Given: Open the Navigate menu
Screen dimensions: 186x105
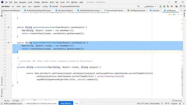Looking at the screenshot, I should point(23,2).
